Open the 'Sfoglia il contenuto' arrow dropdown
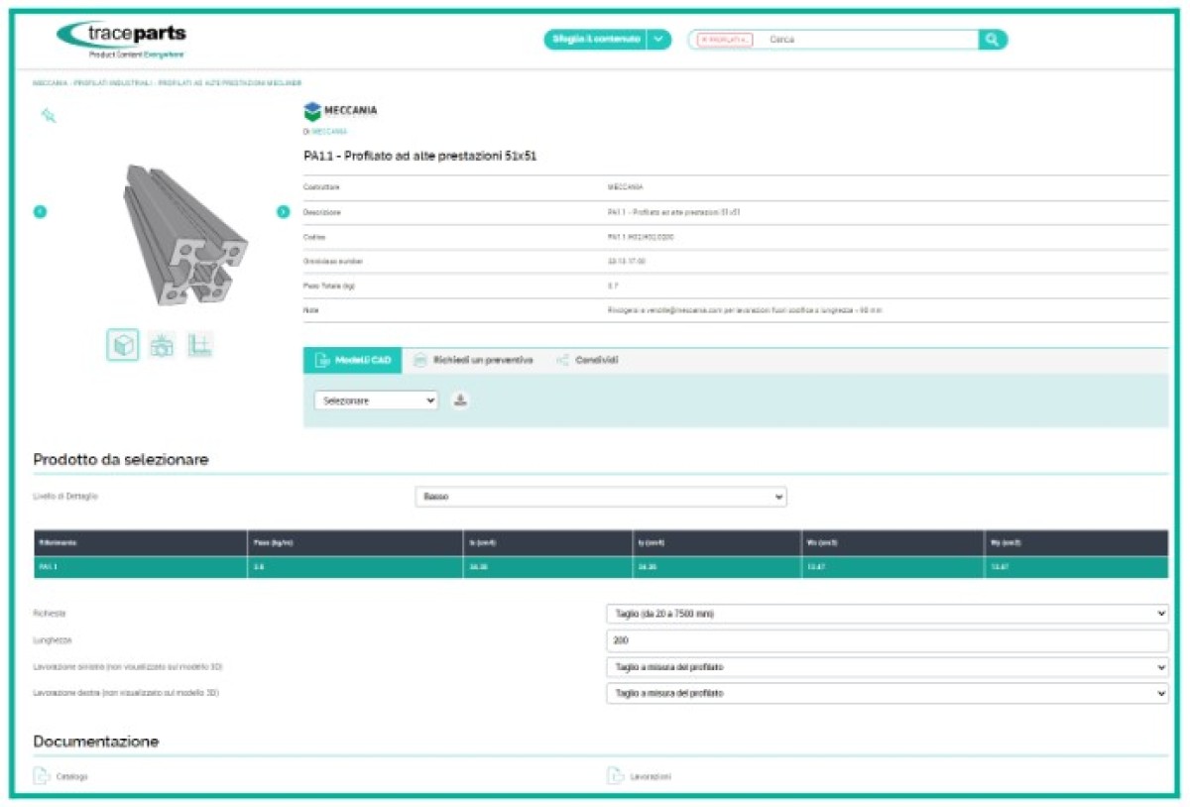Viewport: 1190px width, 807px height. click(658, 40)
